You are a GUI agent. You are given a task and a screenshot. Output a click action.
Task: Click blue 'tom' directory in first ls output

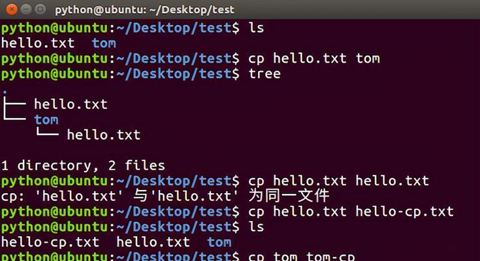(104, 44)
